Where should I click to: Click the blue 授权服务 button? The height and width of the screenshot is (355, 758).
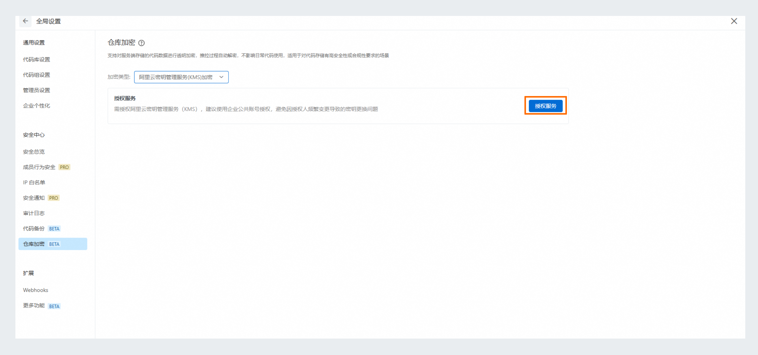click(545, 106)
